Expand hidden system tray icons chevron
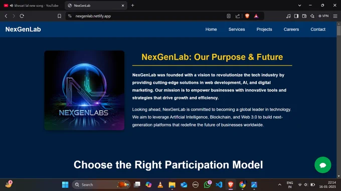 [x=279, y=184]
